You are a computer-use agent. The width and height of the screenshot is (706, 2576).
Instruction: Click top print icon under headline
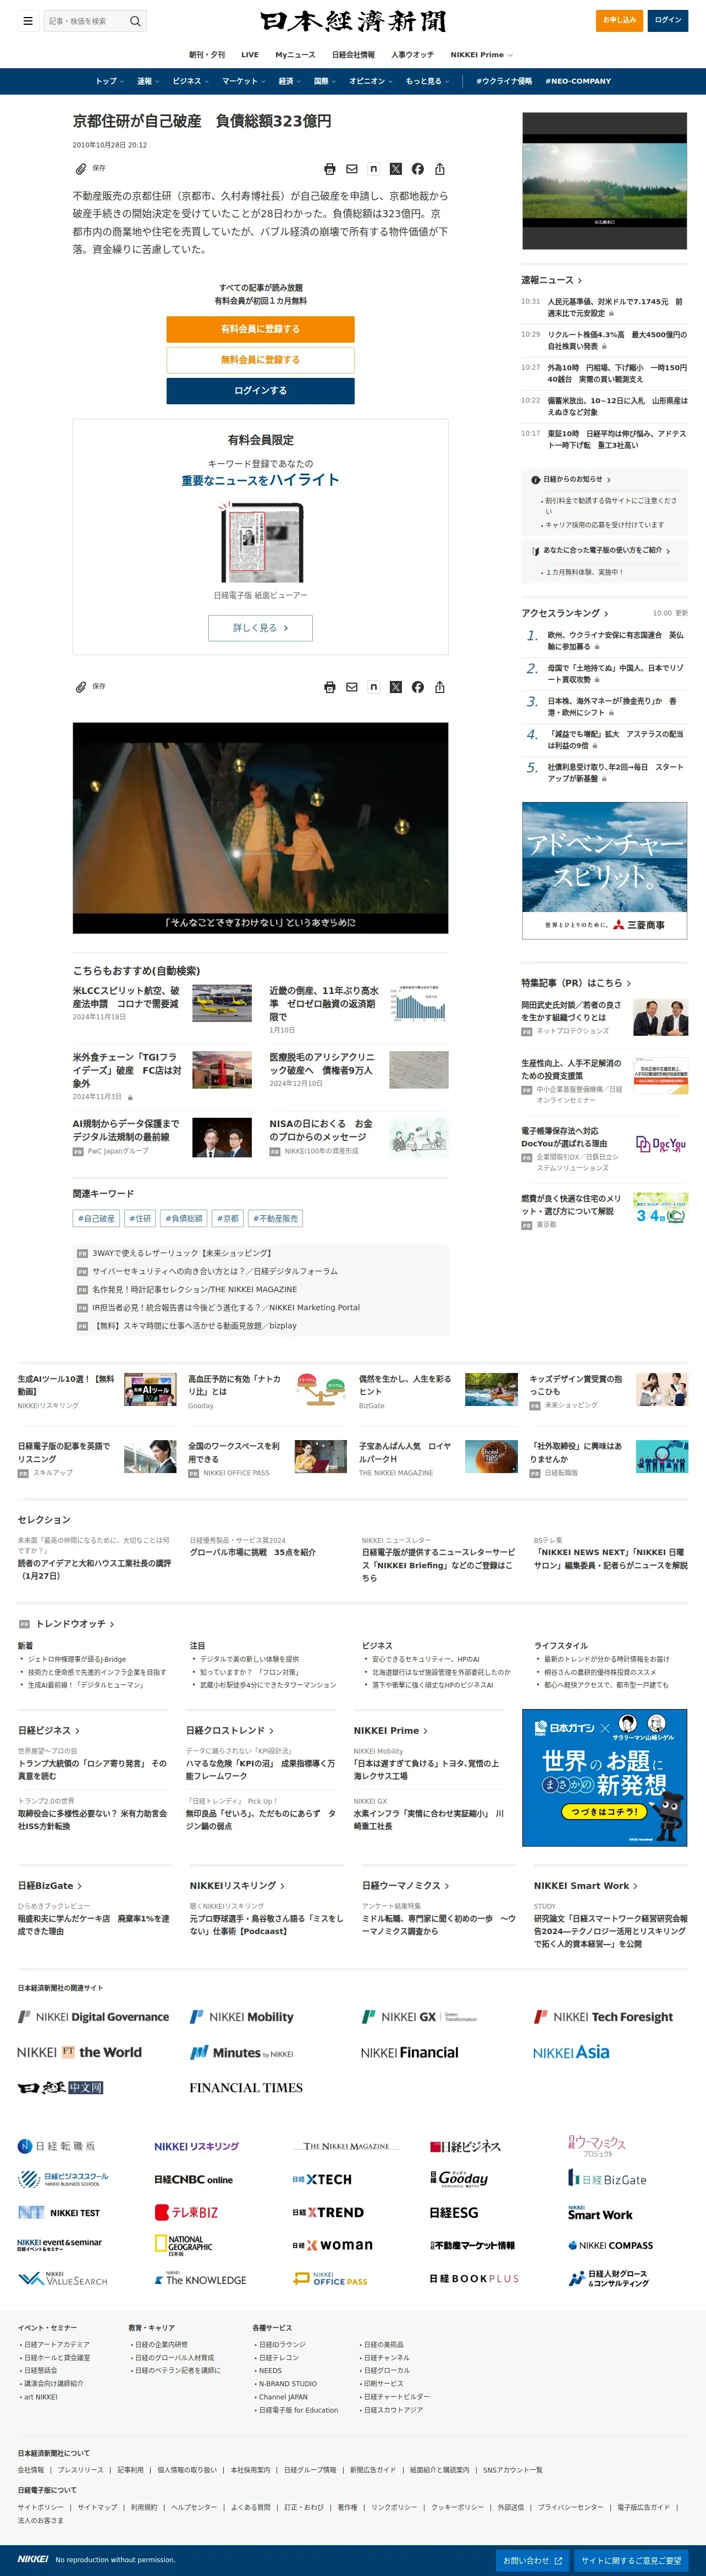[x=330, y=169]
